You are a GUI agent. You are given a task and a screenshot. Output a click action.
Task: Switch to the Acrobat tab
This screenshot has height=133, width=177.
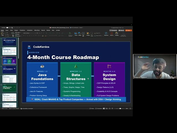point(58,30)
